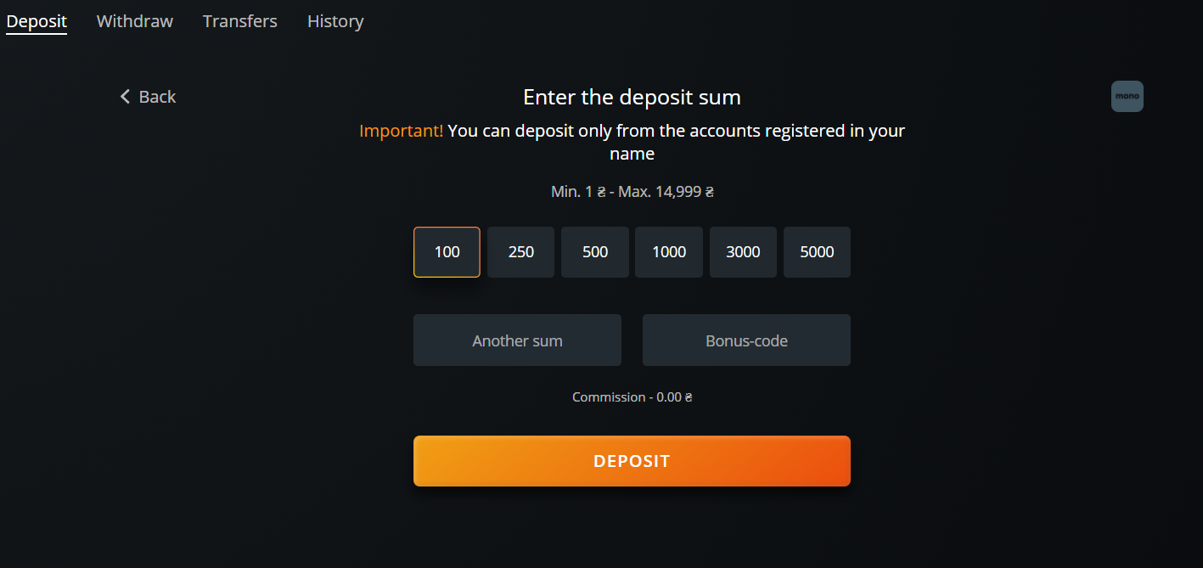Select the Deposit tab
Screen dimensions: 1203x568
tap(37, 21)
